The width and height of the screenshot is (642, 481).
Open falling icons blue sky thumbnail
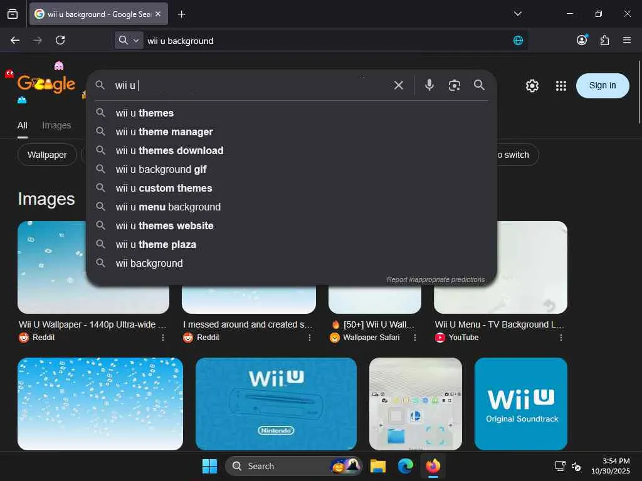point(100,404)
